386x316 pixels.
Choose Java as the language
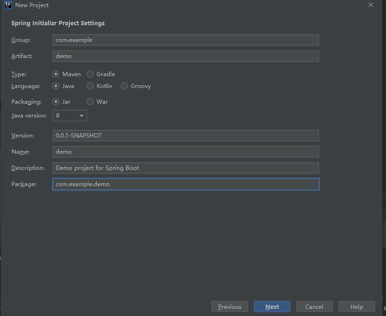coord(56,86)
